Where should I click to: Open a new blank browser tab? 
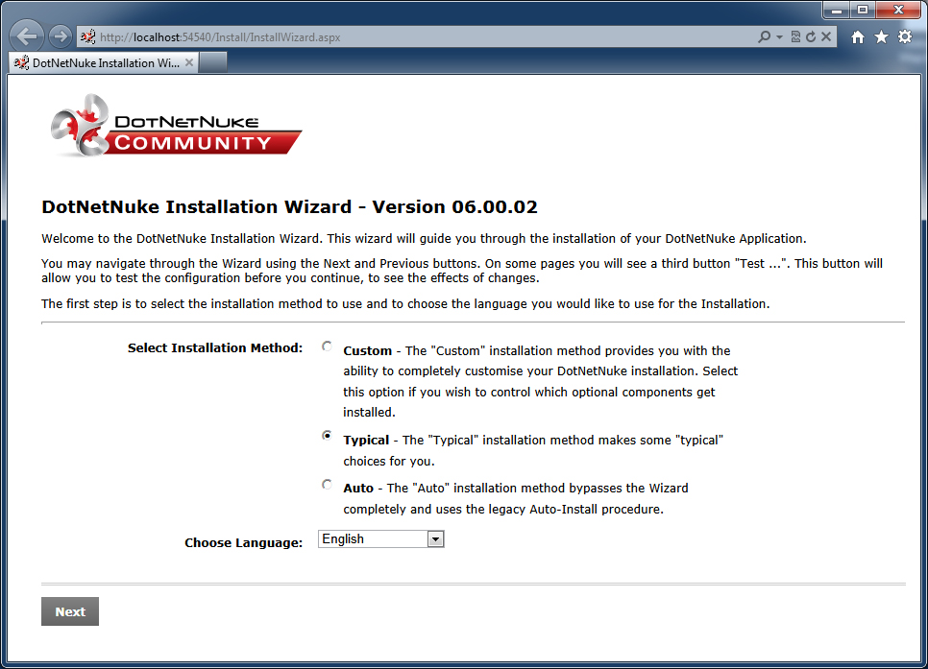pos(212,62)
